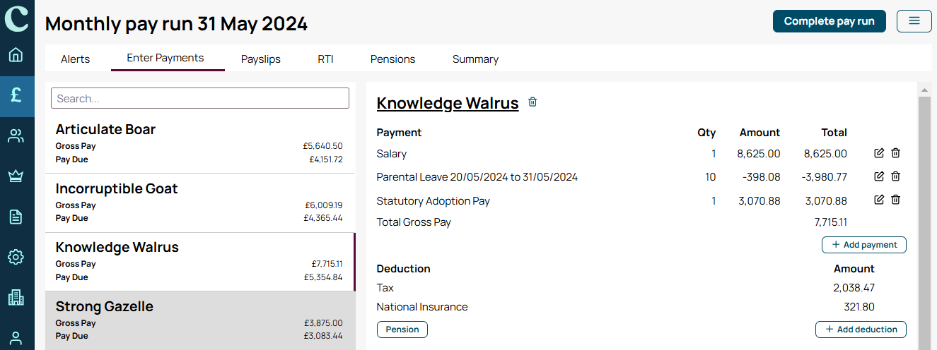Open the settings gear icon in sidebar
This screenshot has height=350, width=937.
pos(16,257)
